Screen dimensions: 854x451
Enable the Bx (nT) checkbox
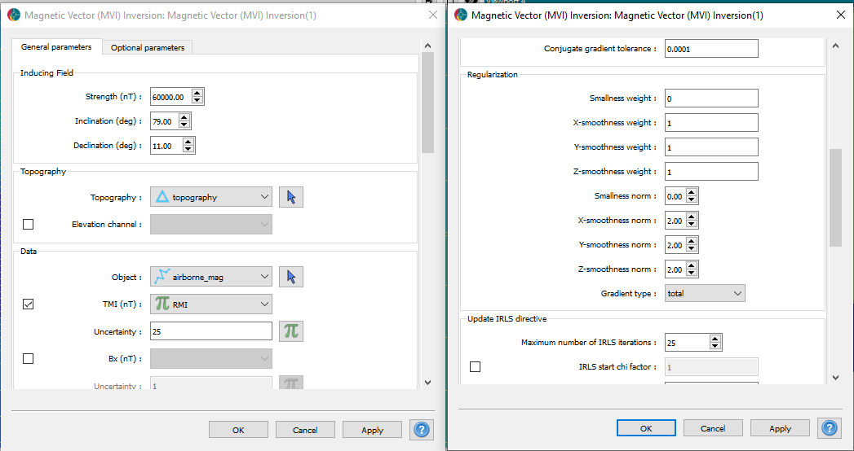[29, 359]
